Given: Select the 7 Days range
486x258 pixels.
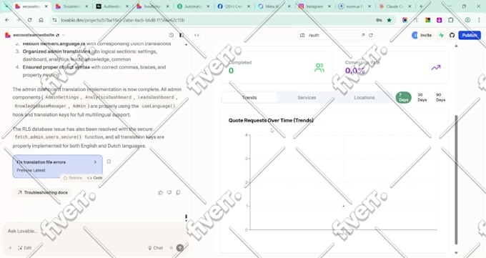Looking at the screenshot, I should 404,97.
